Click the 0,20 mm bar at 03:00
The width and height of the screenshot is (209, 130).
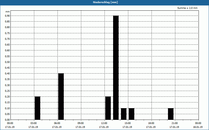click(x=37, y=108)
